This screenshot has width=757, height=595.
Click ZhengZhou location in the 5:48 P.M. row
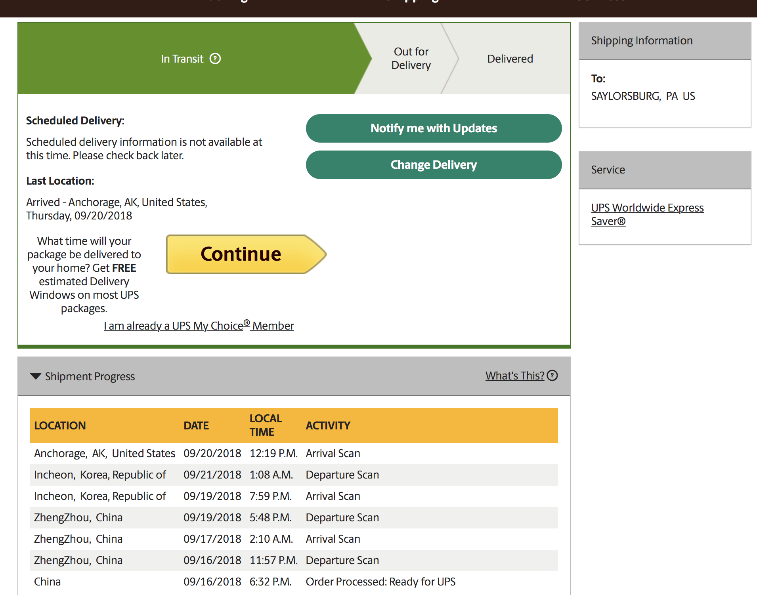pos(78,518)
